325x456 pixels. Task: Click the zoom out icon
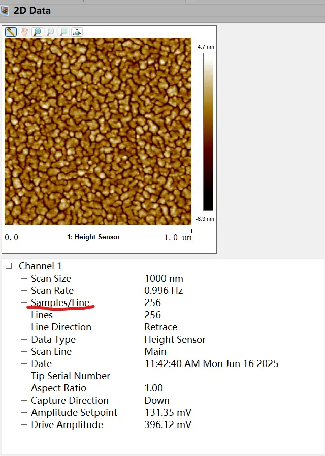pyautogui.click(x=63, y=32)
